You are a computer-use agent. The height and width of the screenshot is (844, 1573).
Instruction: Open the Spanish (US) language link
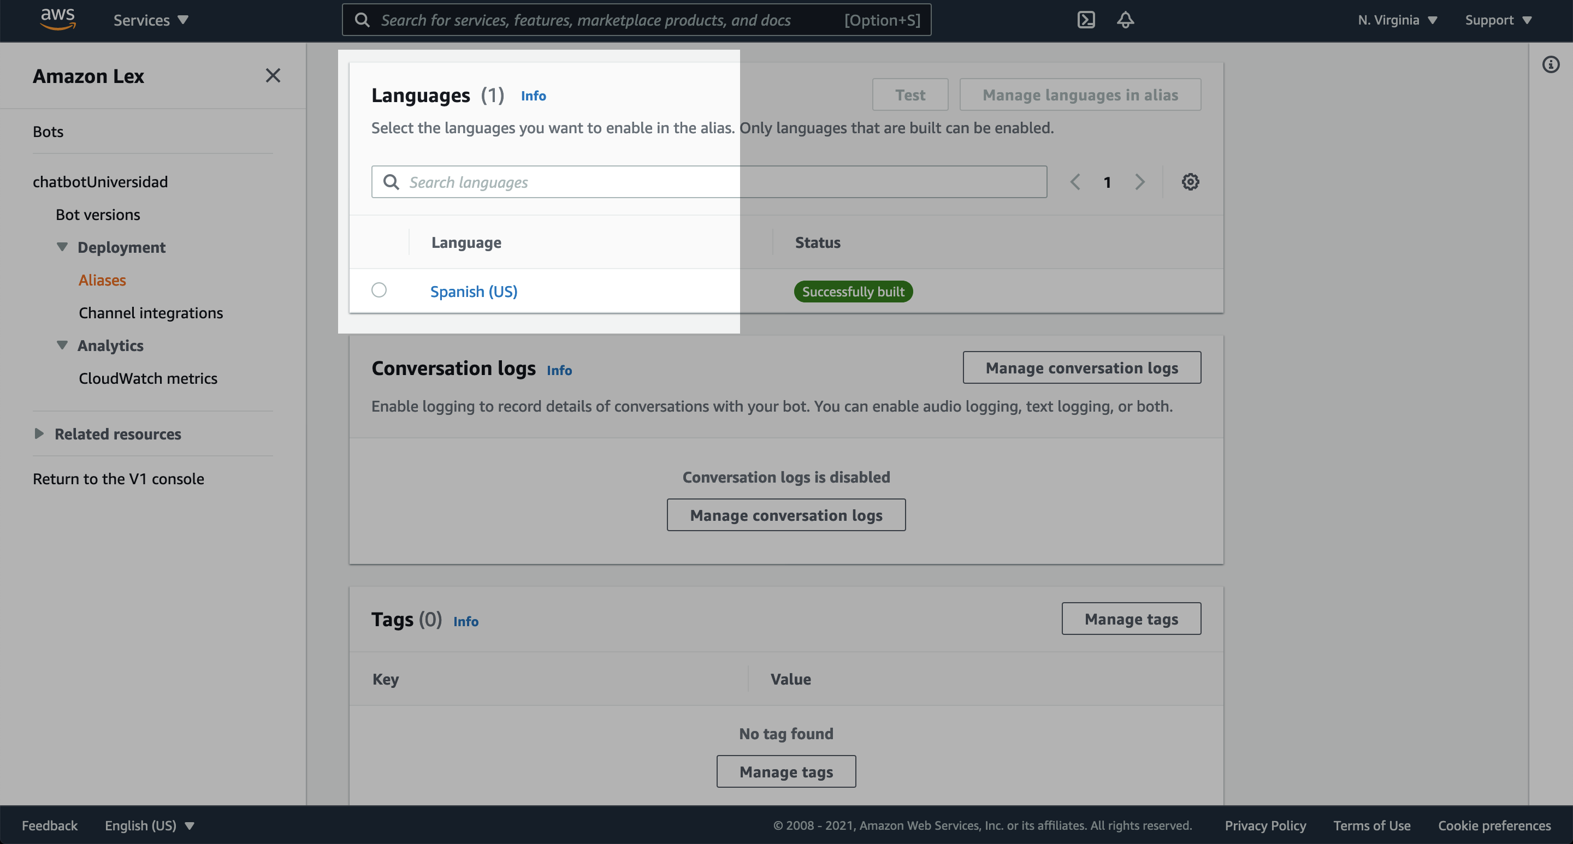tap(473, 292)
